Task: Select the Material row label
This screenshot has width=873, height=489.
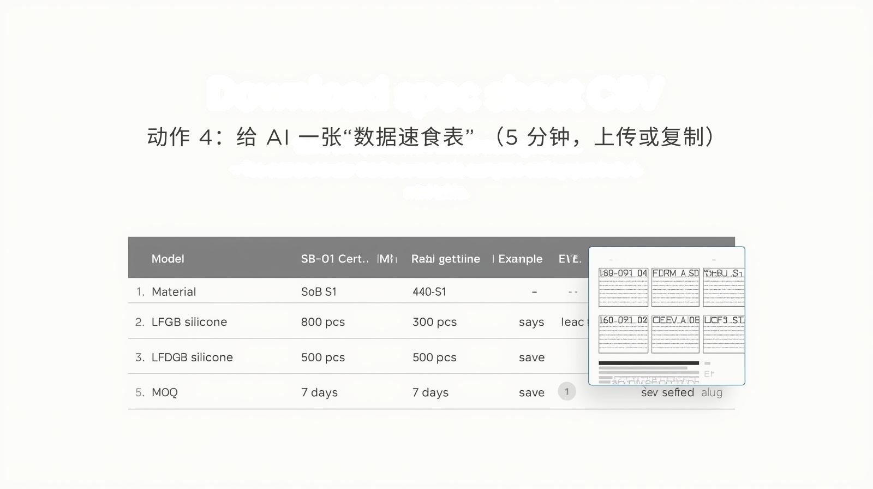Action: tap(174, 291)
